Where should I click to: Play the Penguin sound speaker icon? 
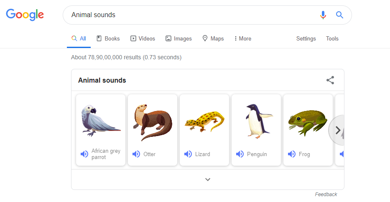point(240,154)
